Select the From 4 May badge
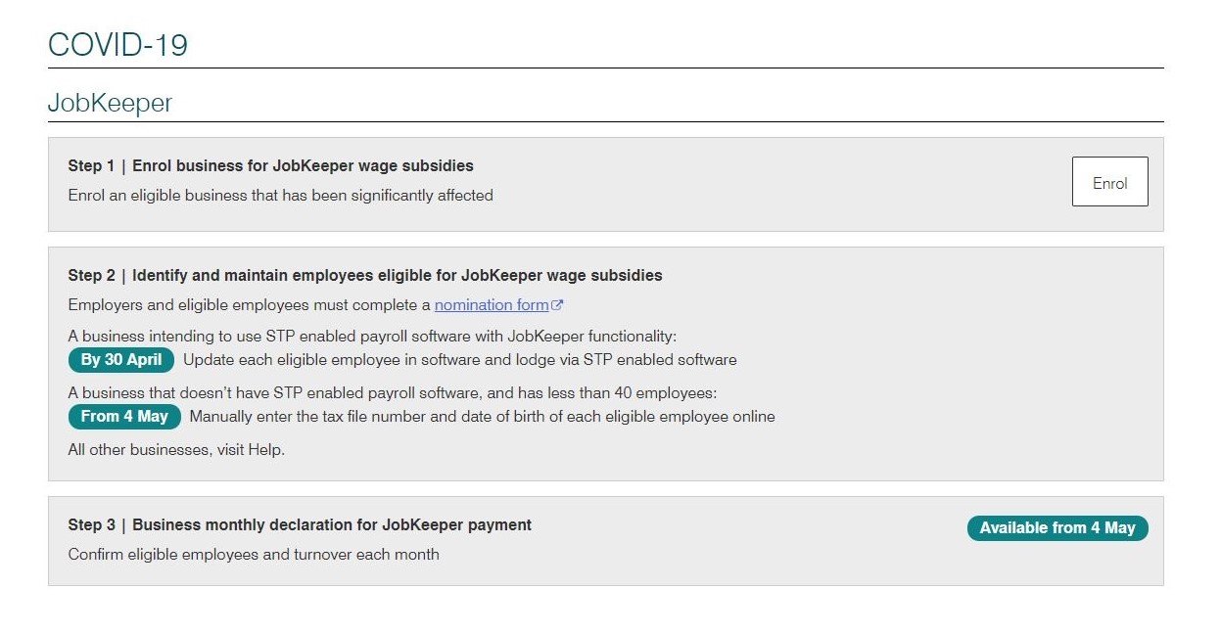1221x634 pixels. tap(124, 416)
